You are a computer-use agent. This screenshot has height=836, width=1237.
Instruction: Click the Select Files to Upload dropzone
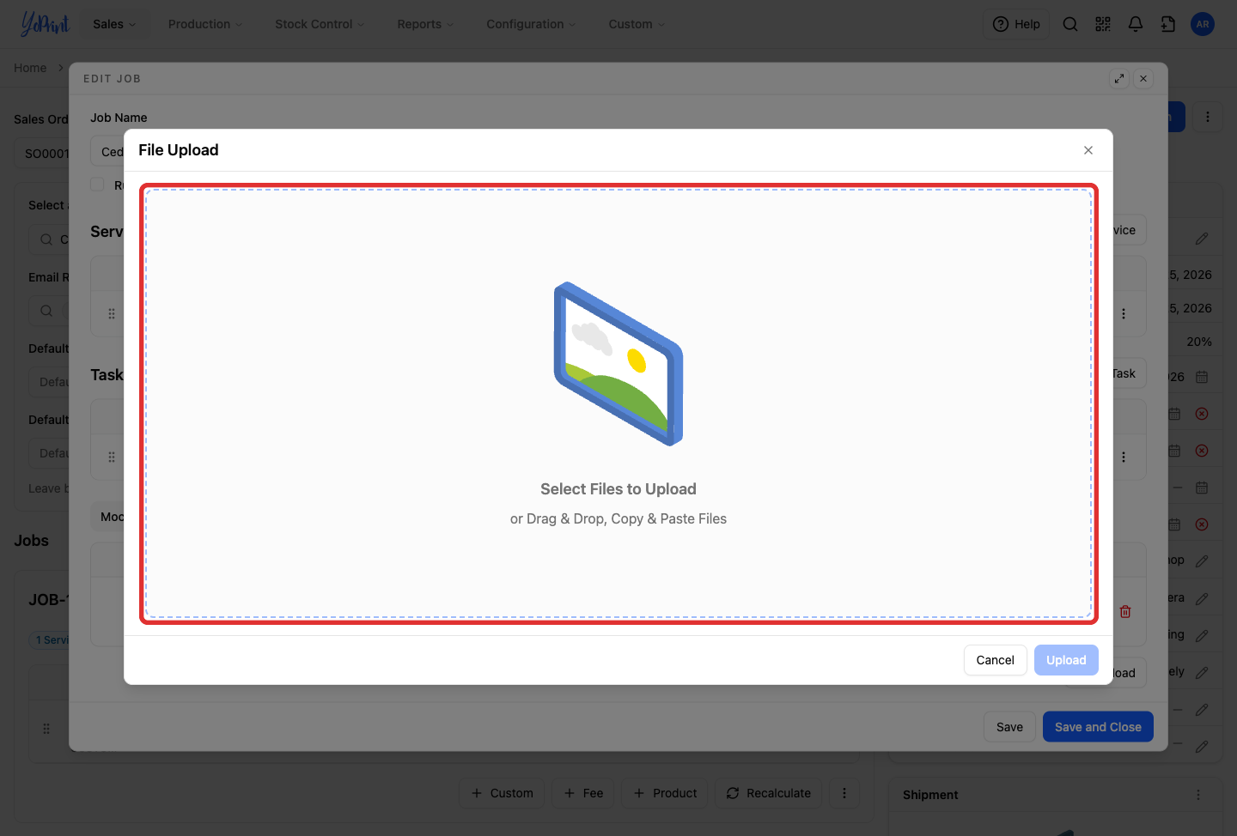(618, 403)
